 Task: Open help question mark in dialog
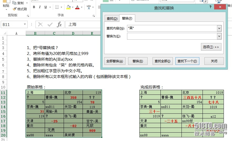coord(210,7)
